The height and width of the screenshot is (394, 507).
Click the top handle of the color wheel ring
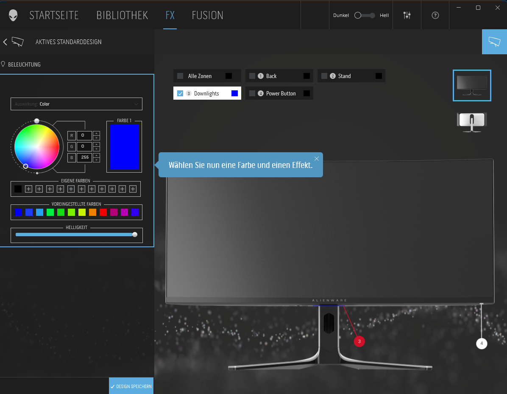pyautogui.click(x=37, y=121)
